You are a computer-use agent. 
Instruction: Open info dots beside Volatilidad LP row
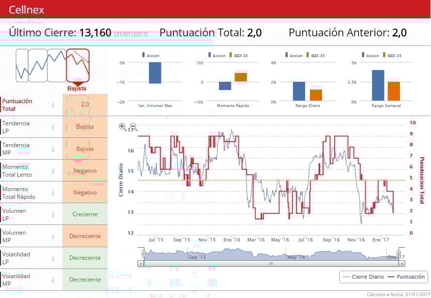point(53,258)
